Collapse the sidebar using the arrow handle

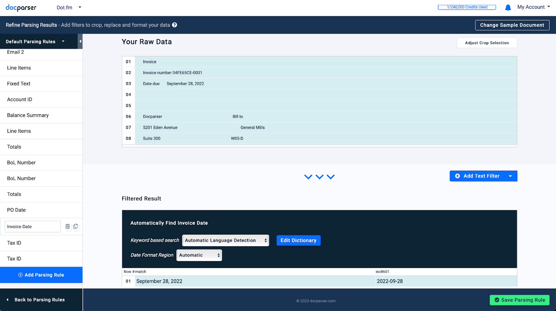click(x=80, y=41)
